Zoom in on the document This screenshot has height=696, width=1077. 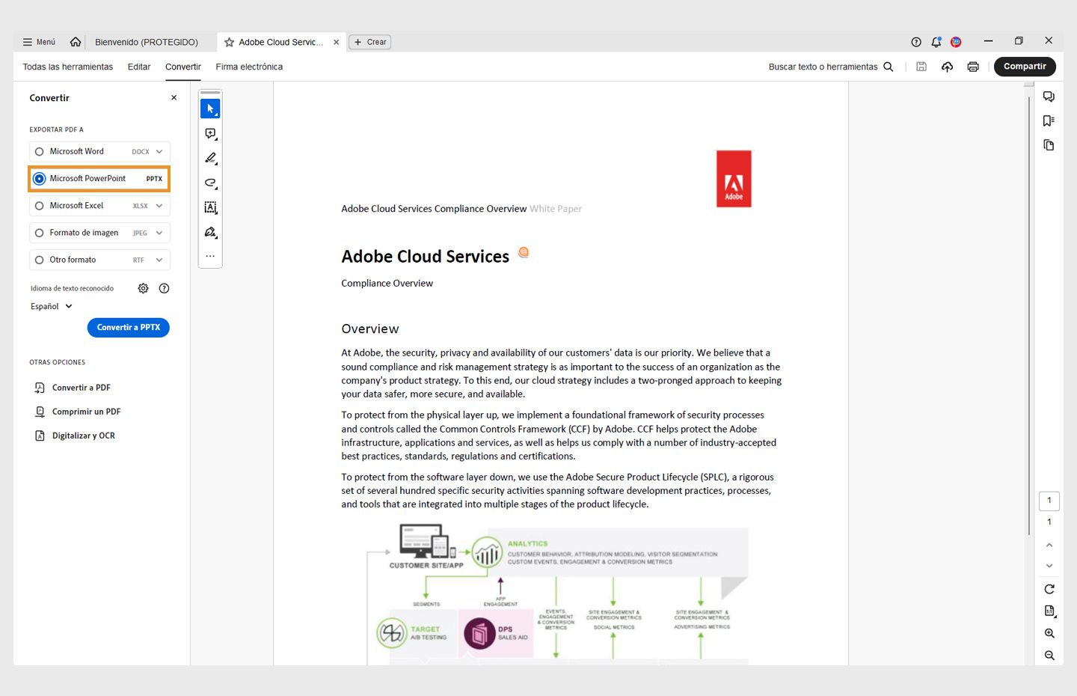[1049, 632]
